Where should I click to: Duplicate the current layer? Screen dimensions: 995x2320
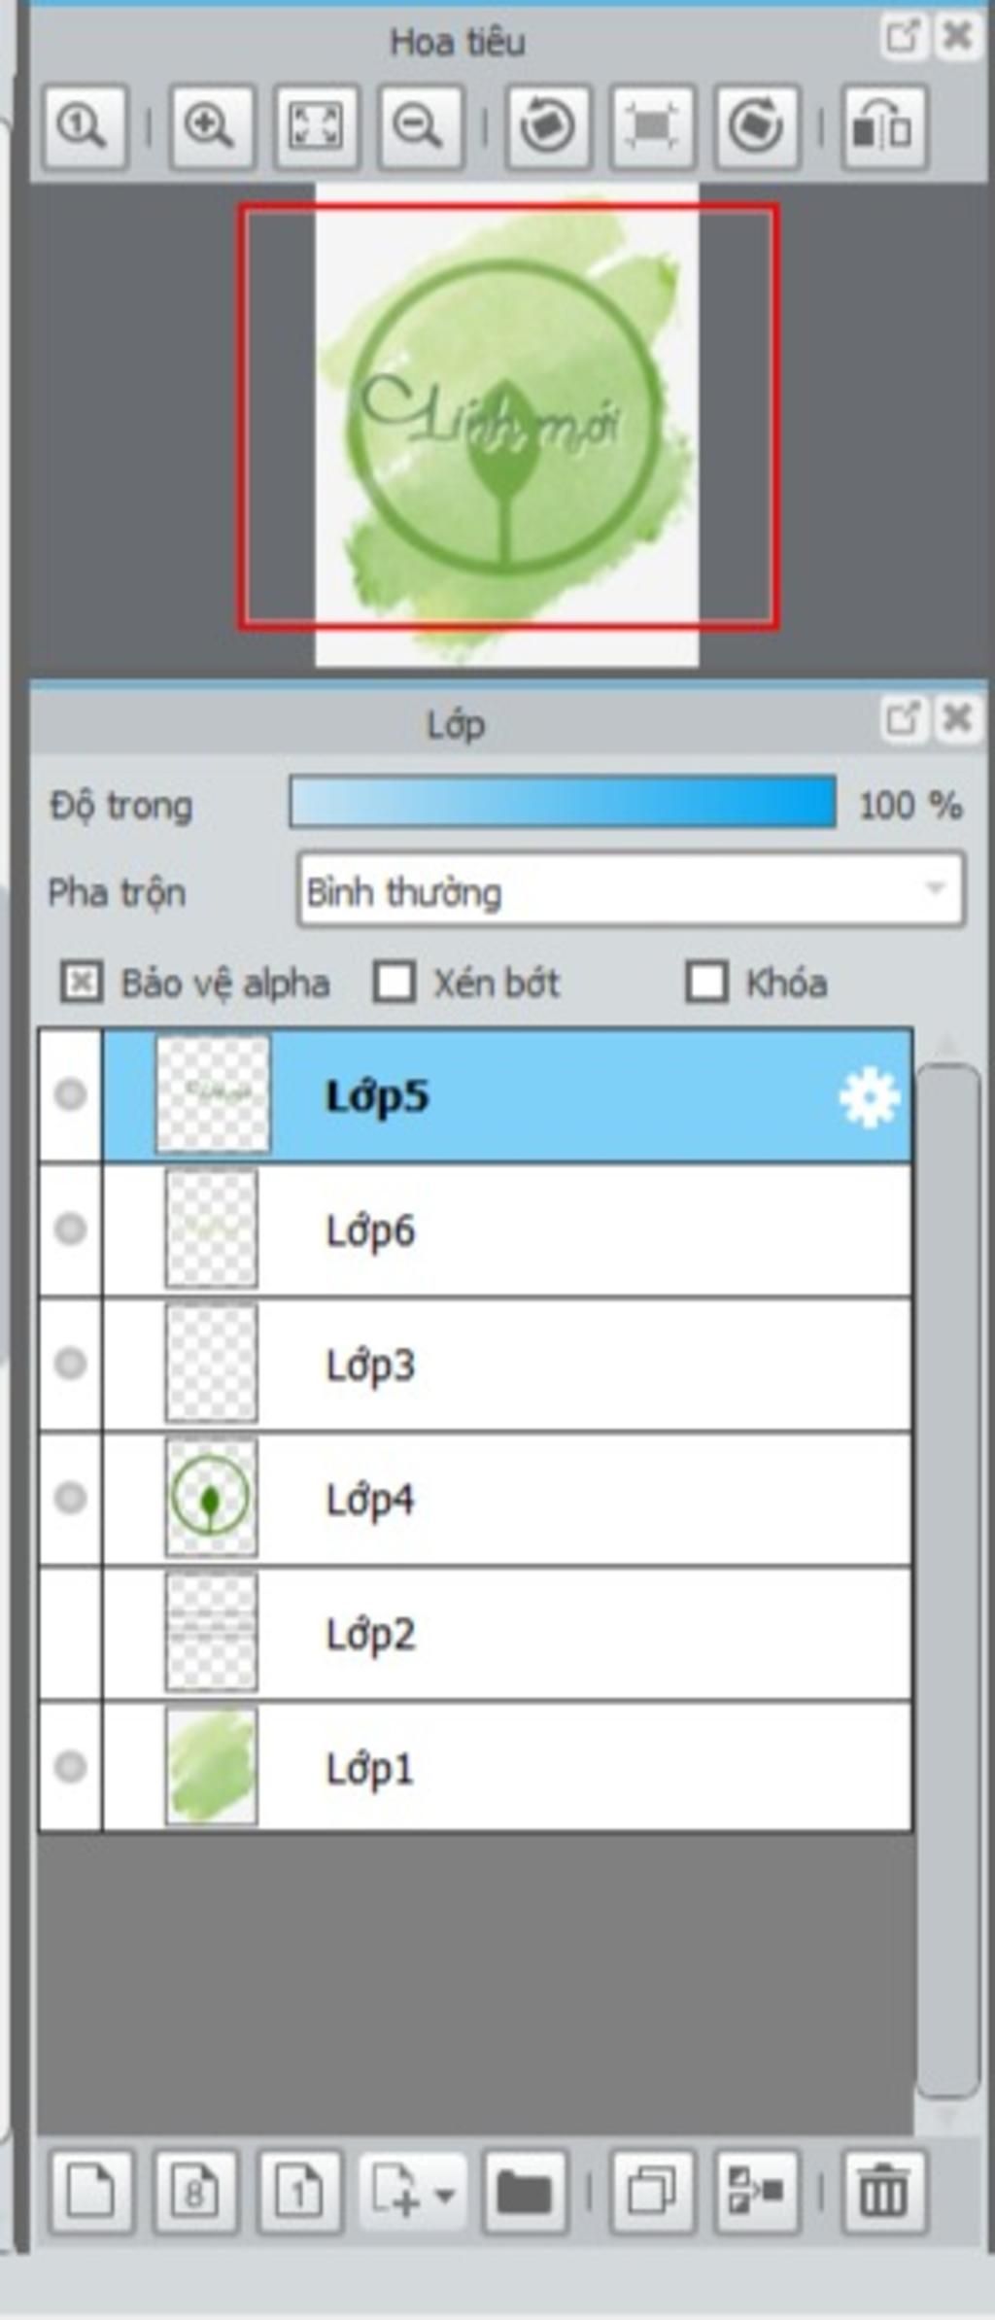[x=652, y=2193]
